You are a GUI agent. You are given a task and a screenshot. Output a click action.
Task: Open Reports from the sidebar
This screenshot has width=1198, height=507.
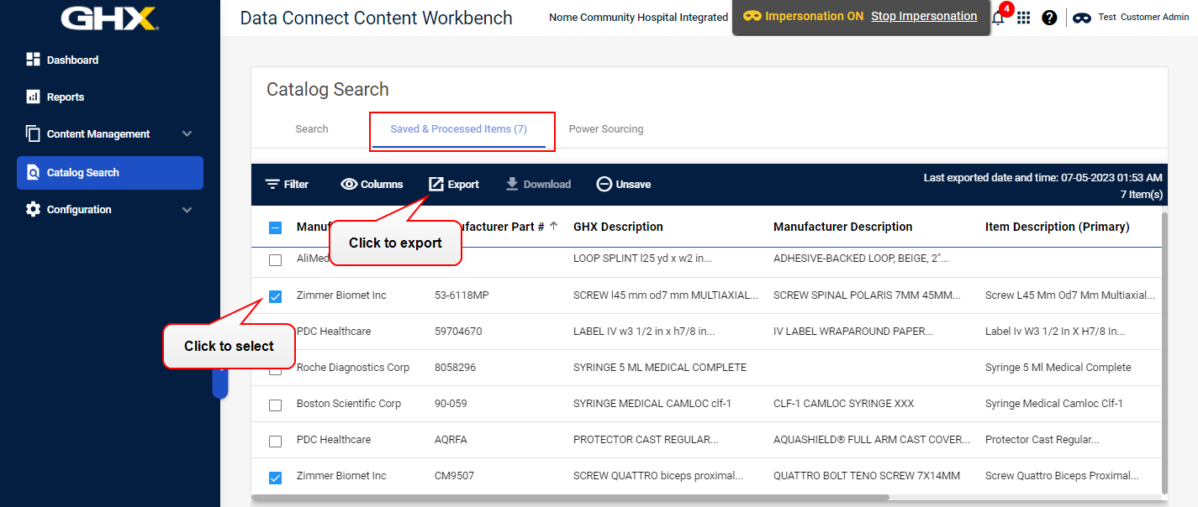(66, 97)
